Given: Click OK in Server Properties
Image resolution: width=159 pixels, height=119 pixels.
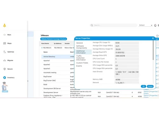Looking at the screenshot, I should [x=143, y=86].
